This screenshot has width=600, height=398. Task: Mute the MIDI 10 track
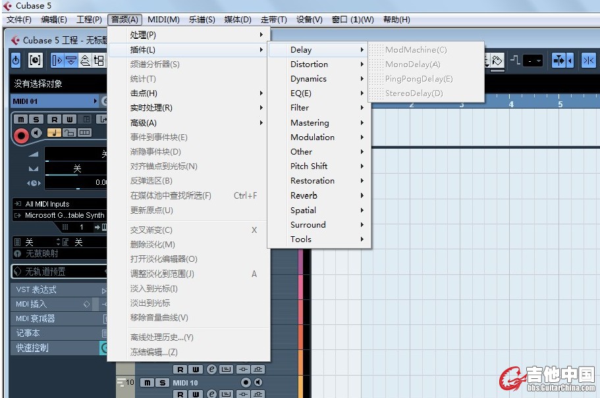point(148,383)
